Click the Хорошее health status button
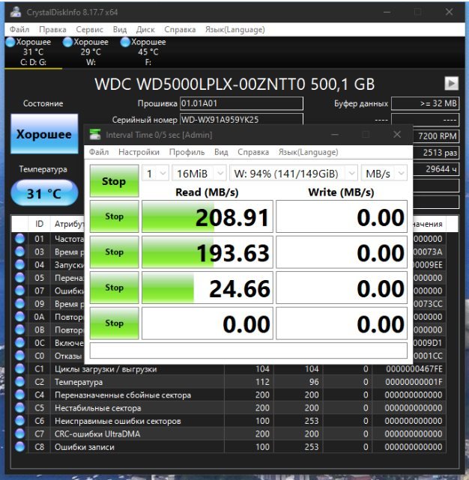This screenshot has height=480, width=469. tap(44, 134)
